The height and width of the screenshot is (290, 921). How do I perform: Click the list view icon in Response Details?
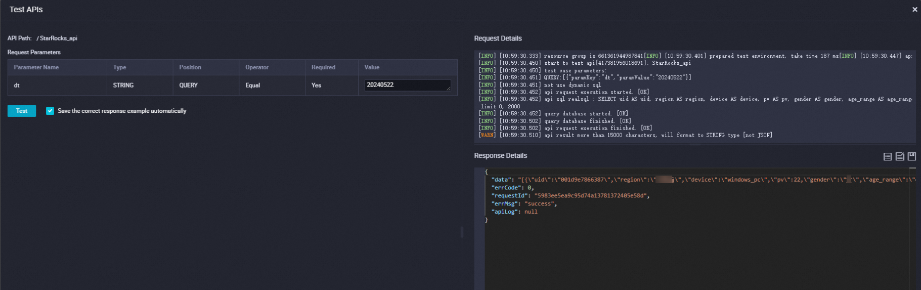coord(887,156)
